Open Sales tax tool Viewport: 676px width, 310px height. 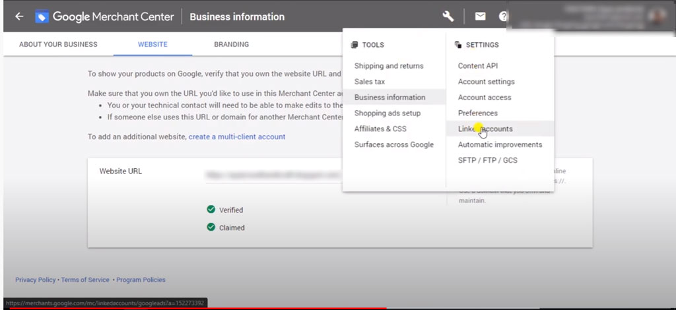370,81
